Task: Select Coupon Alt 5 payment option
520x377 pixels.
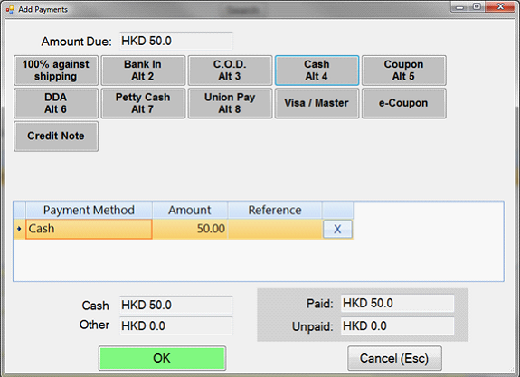Action: tap(403, 71)
